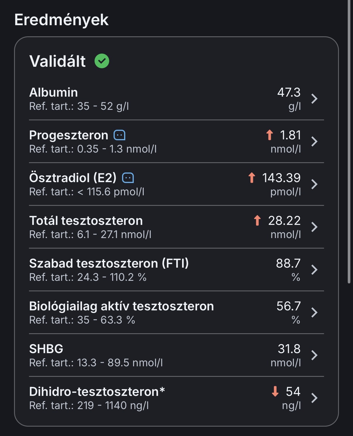This screenshot has height=436, width=353.
Task: Expand the Albumin result chevron
Action: click(314, 99)
